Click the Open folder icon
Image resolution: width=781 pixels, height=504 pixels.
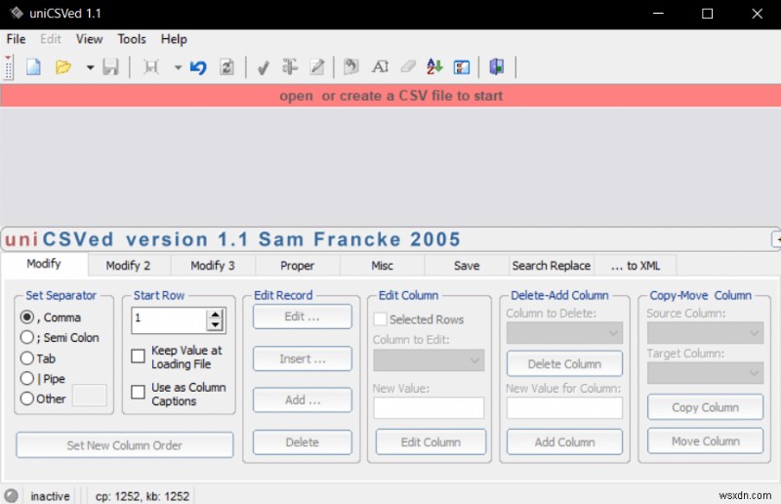coord(63,66)
